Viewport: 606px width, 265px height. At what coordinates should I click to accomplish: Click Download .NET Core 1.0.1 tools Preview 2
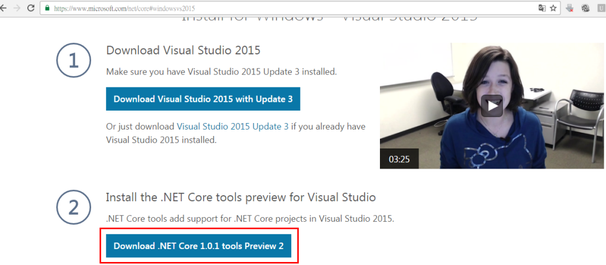click(198, 245)
